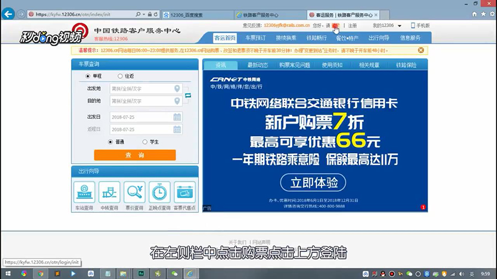Click the Internet Explorer taskbar icon
The width and height of the screenshot is (497, 279).
[190, 273]
